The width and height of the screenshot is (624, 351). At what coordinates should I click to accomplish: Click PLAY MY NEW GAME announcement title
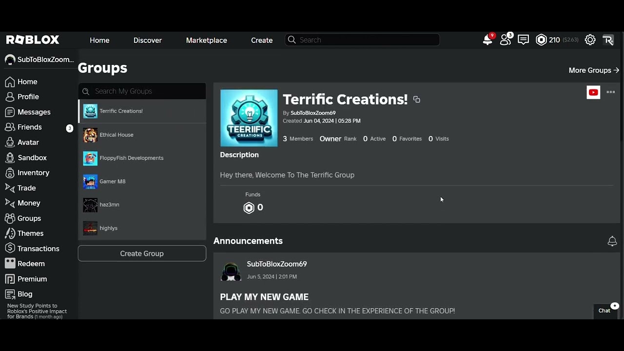click(x=264, y=297)
